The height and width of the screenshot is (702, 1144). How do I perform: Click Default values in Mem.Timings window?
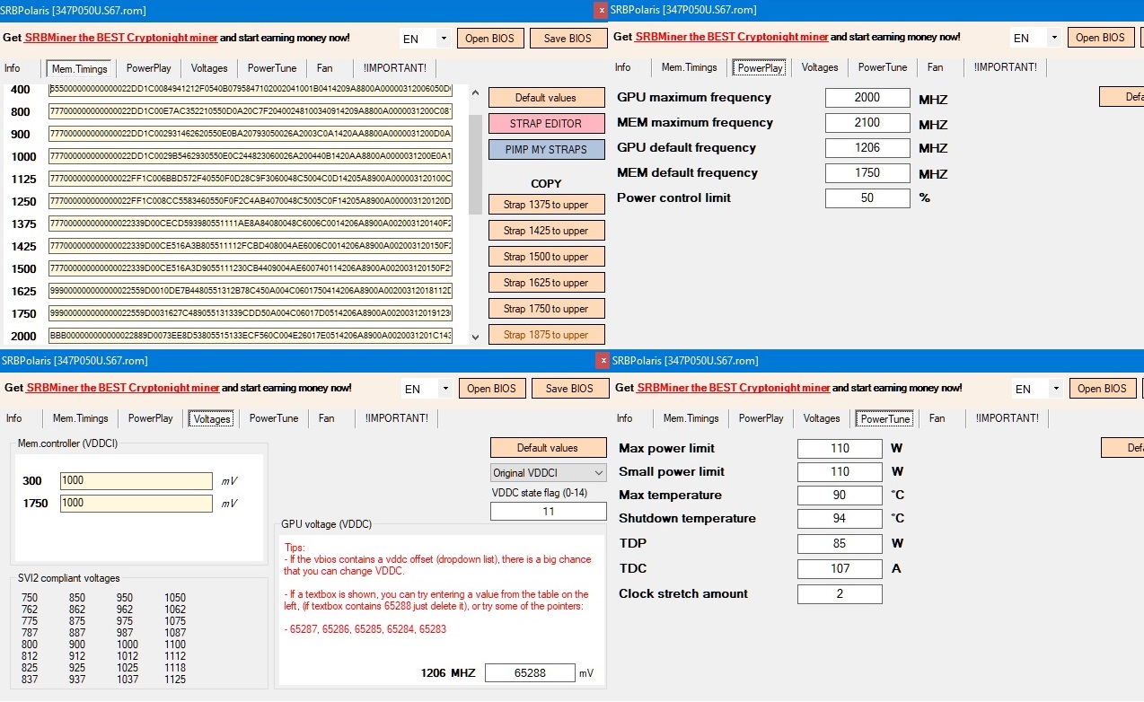point(546,98)
